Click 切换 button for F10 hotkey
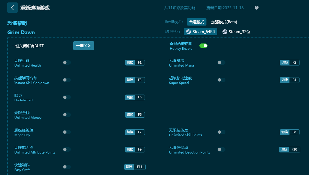The width and height of the screenshot is (309, 175). pos(284,149)
